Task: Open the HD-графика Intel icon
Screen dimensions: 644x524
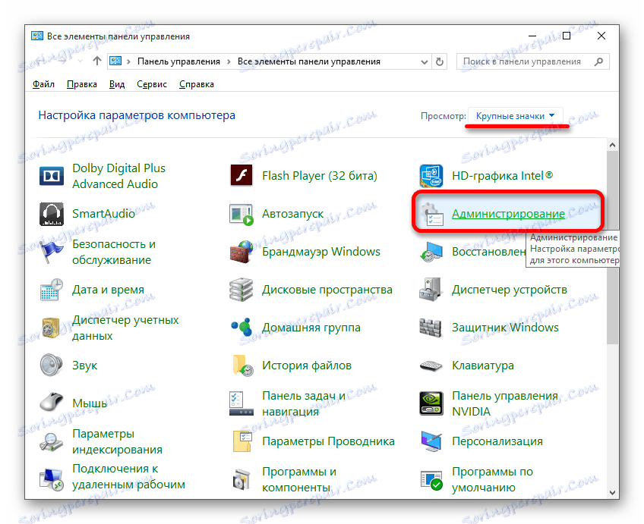Action: pos(431,176)
